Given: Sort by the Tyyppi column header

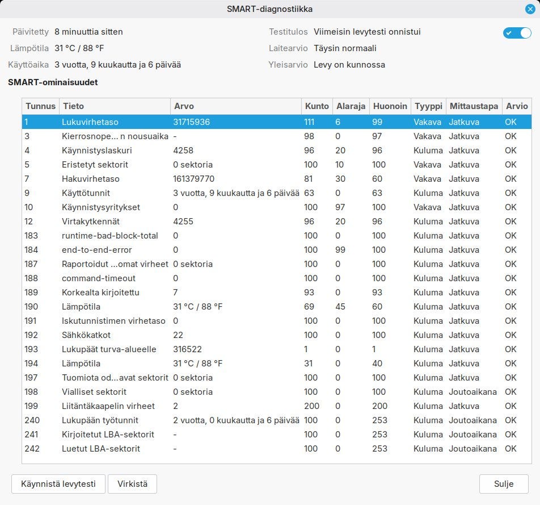Looking at the screenshot, I should pos(428,106).
